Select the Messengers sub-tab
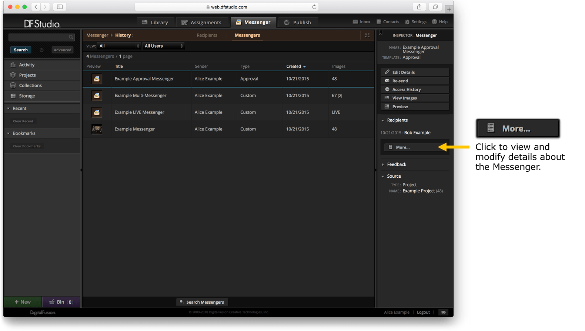The width and height of the screenshot is (585, 331). tap(247, 35)
